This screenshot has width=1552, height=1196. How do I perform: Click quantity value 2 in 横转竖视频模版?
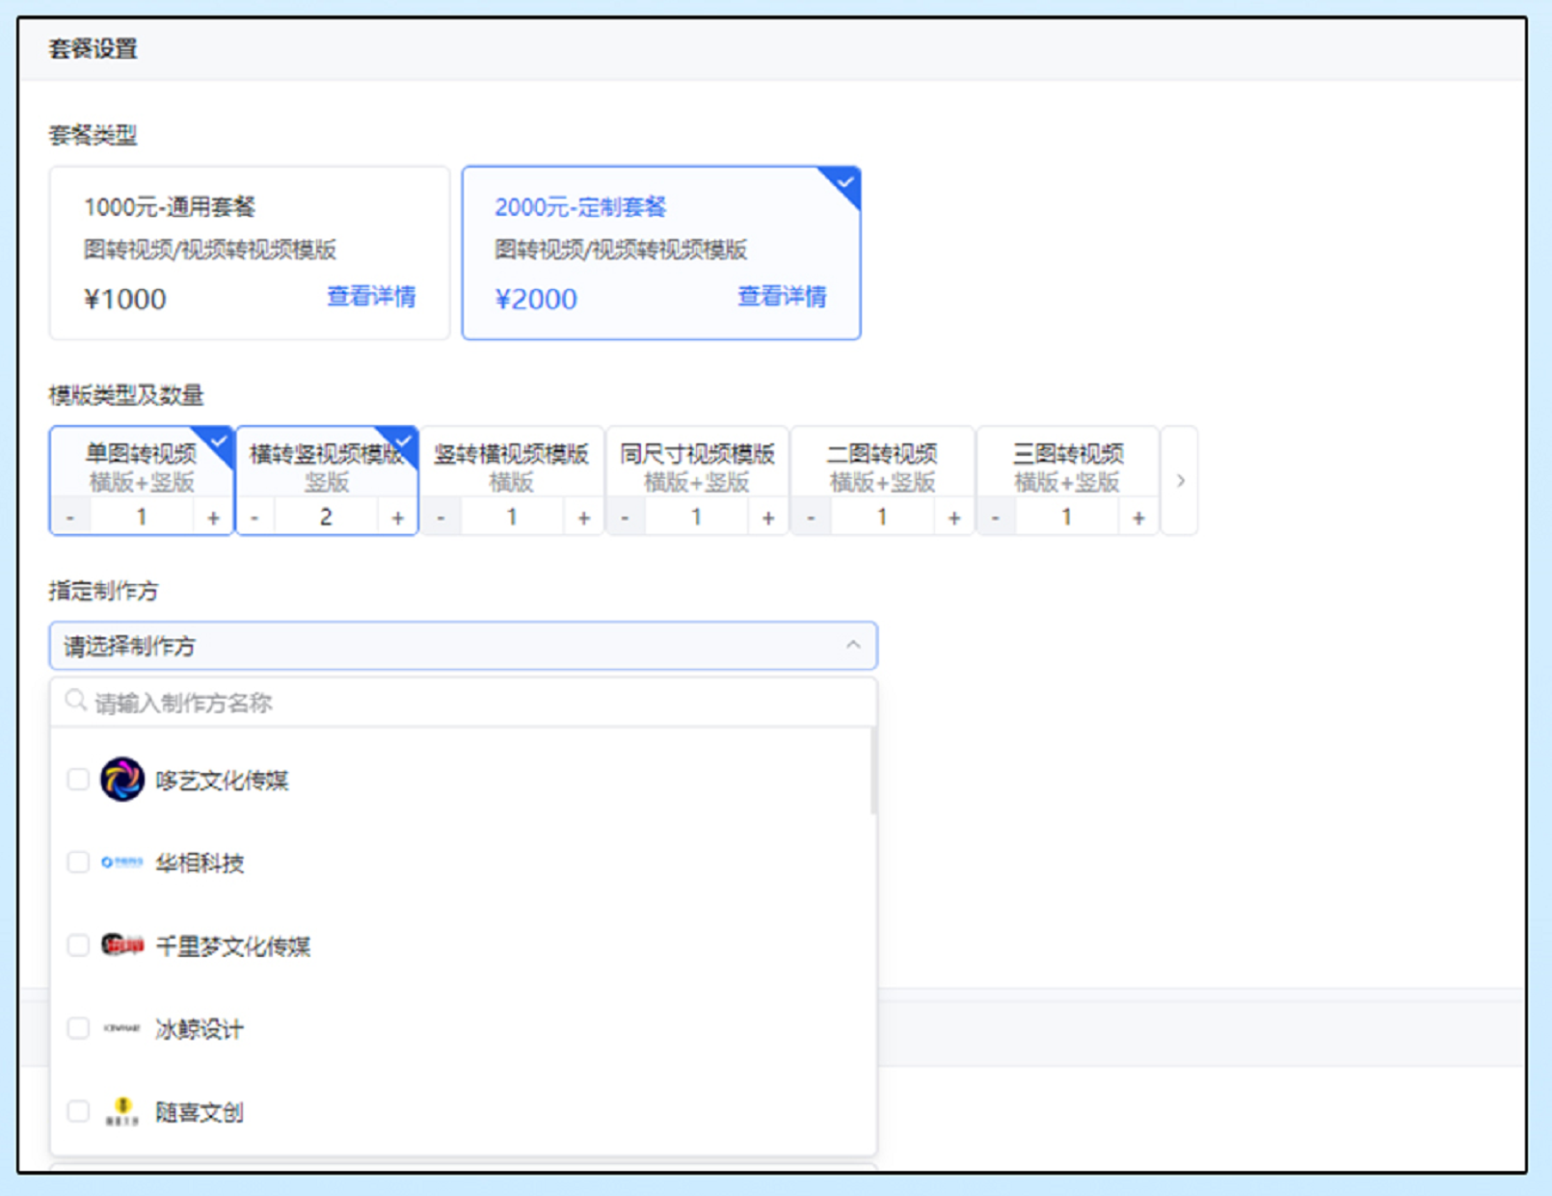pyautogui.click(x=327, y=518)
